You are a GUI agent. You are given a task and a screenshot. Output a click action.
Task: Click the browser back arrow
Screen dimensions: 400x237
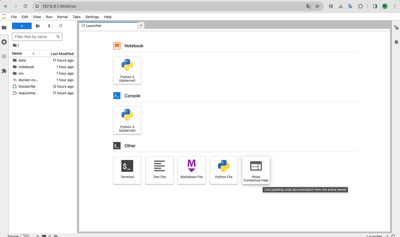pos(6,6)
